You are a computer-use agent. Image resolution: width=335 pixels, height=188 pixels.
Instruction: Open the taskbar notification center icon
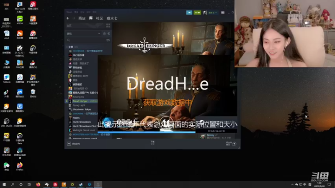330,185
